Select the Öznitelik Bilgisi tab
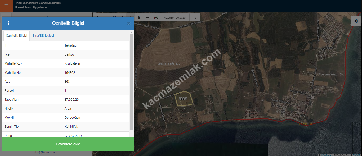 [x=16, y=36]
